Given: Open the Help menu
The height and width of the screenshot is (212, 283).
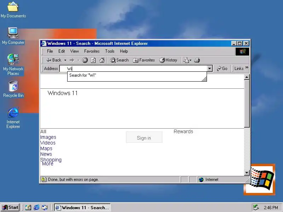Looking at the screenshot, I should pyautogui.click(x=124, y=51).
